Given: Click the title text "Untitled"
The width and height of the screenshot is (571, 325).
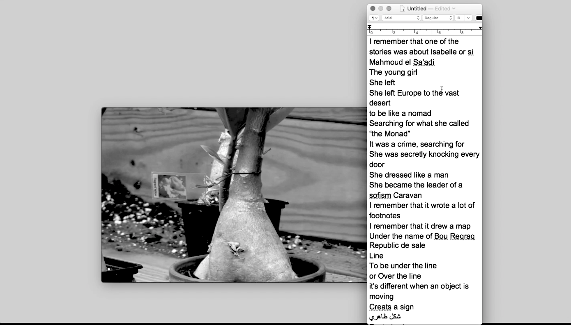Looking at the screenshot, I should point(417,8).
